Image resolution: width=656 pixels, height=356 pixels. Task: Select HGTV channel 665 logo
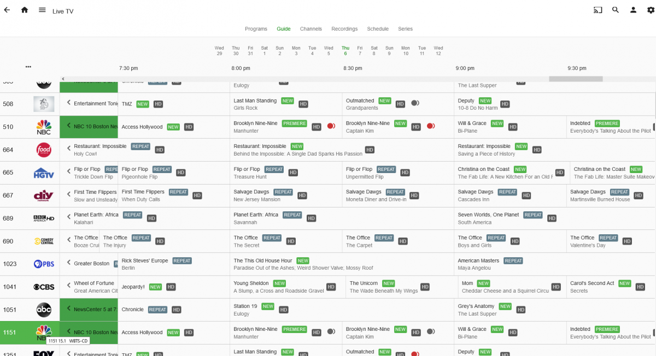44,173
